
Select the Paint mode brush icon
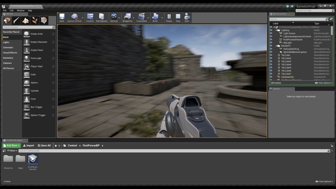16,20
